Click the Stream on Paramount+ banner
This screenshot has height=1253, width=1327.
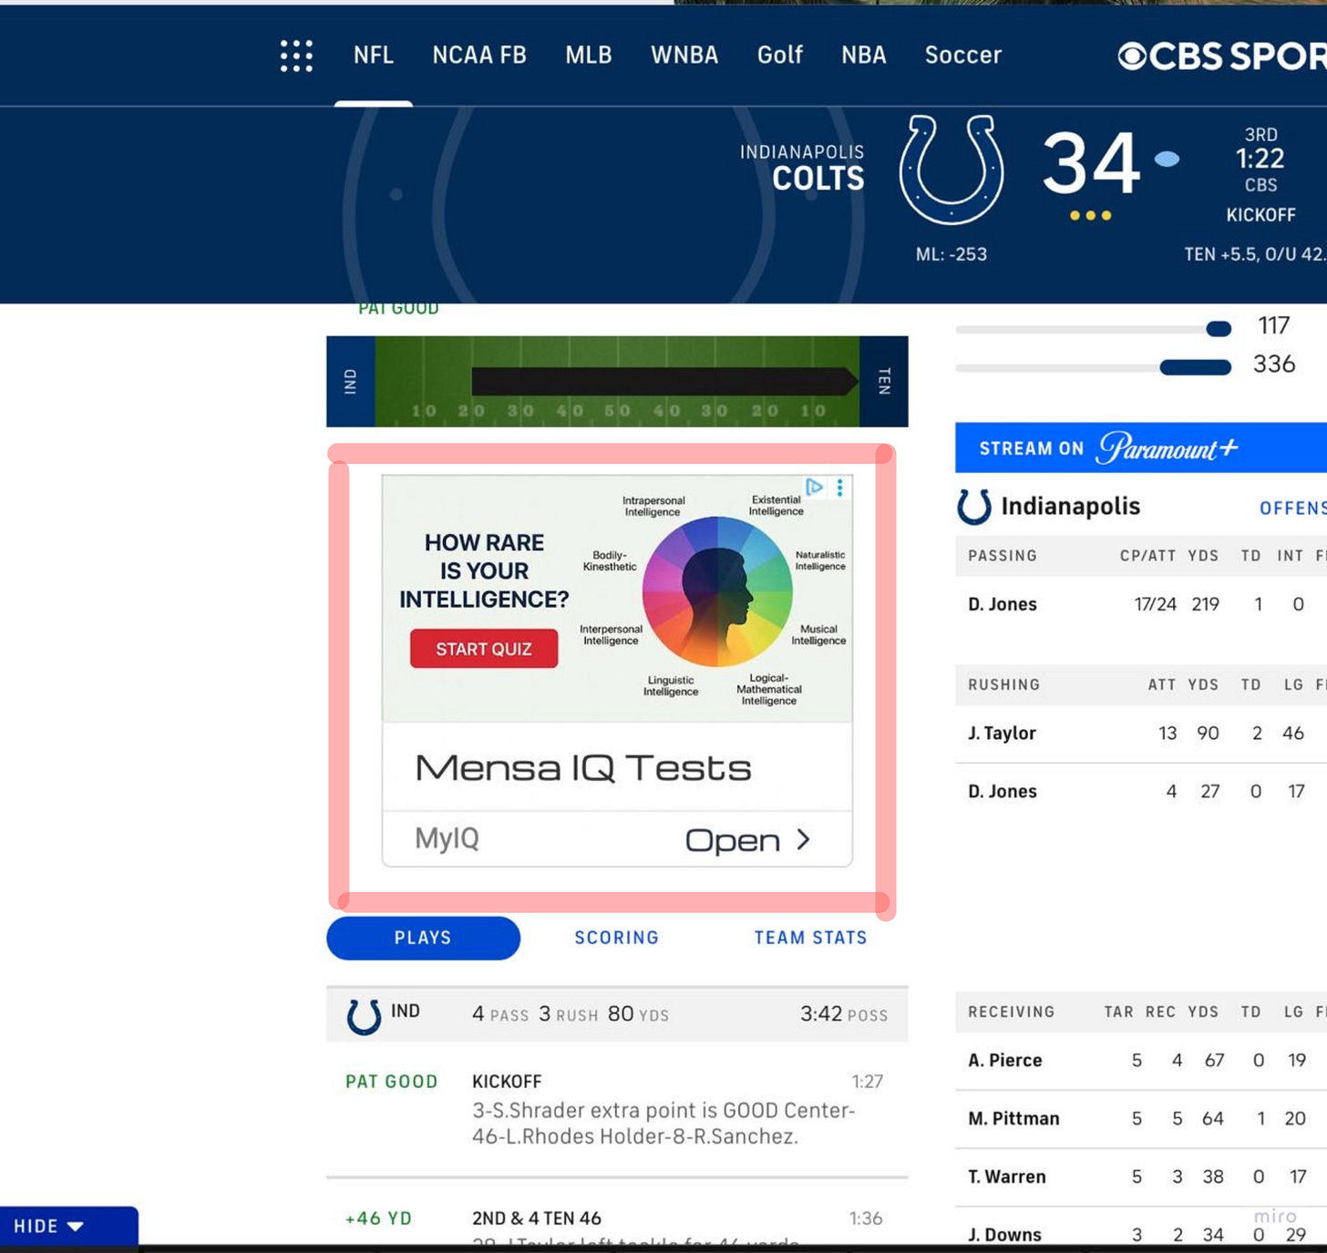tap(1141, 447)
